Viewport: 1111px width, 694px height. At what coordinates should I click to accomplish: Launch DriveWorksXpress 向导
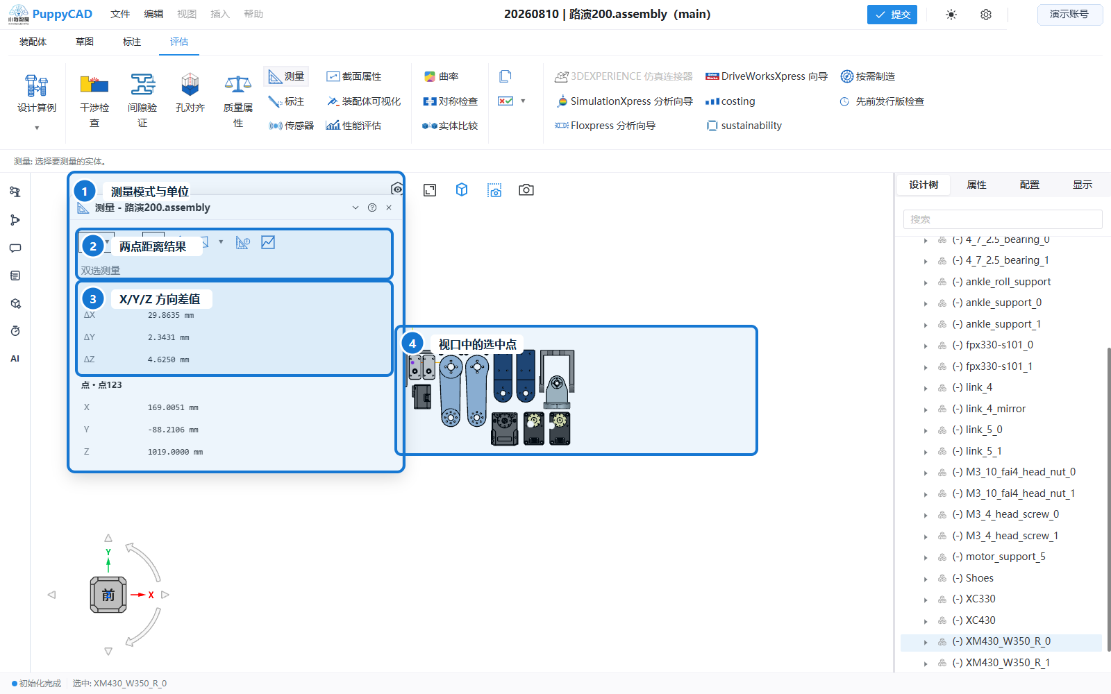[767, 76]
